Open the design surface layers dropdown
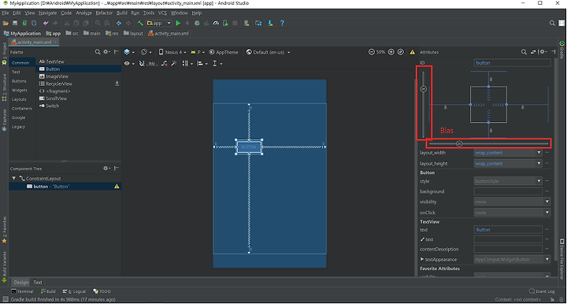This screenshot has height=304, width=567. coord(129,52)
